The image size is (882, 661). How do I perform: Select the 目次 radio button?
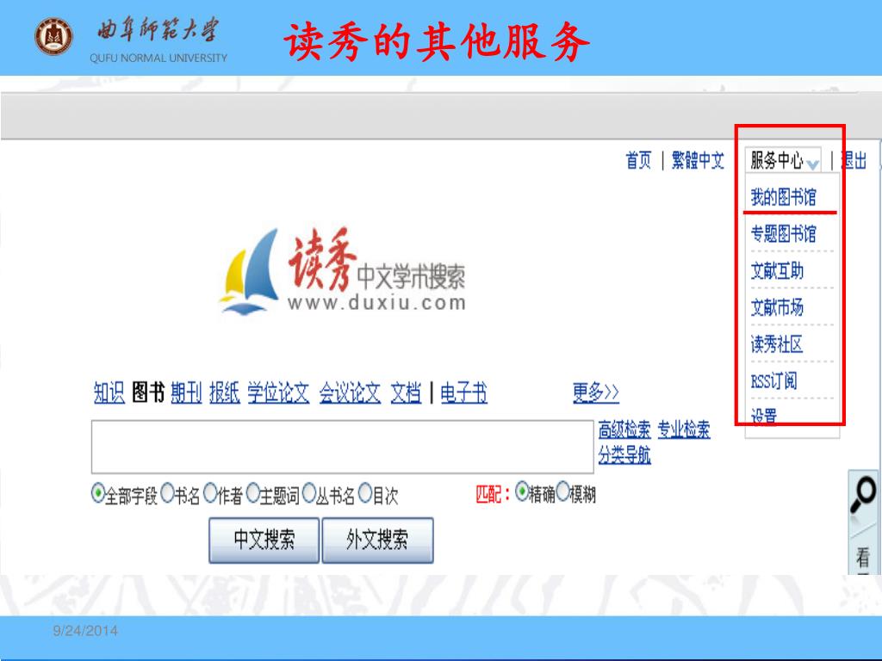(365, 493)
